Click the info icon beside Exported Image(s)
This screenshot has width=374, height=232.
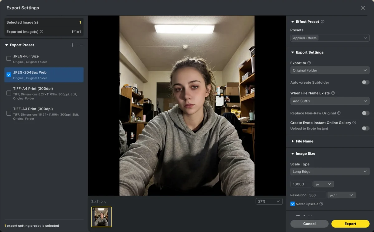[42, 32]
